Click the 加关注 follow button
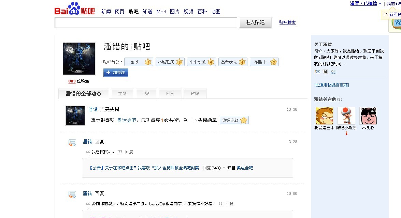The height and width of the screenshot is (218, 401). coord(116,73)
